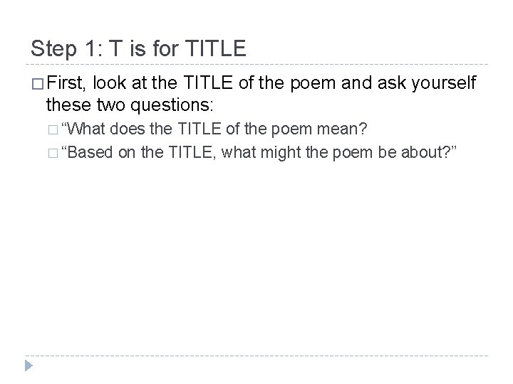Click the word "First," in the main bullet
This screenshot has height=384, width=513.
click(66, 85)
